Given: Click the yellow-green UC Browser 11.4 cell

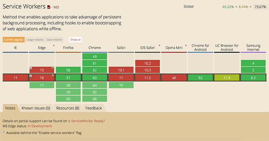Looking at the screenshot, I should 227,78.
